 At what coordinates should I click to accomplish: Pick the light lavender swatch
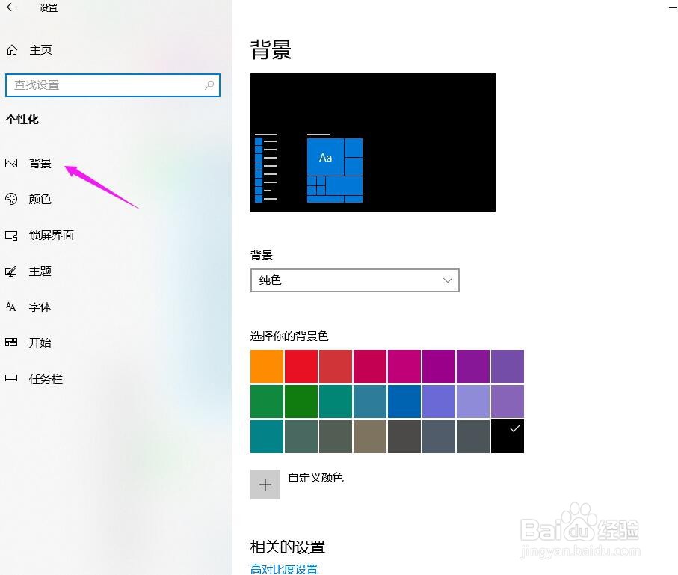[473, 402]
